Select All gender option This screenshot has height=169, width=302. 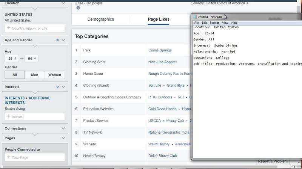pyautogui.click(x=15, y=75)
